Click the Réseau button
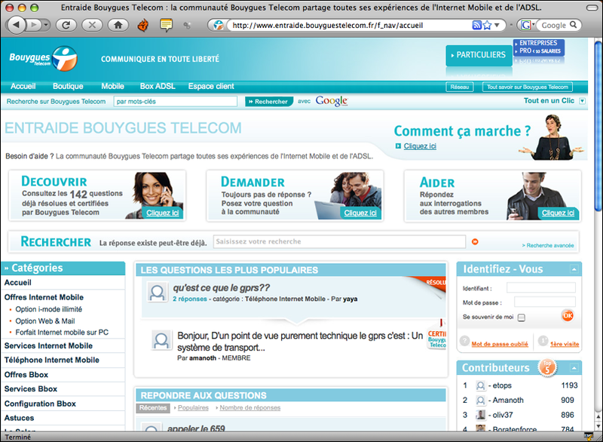 click(460, 87)
